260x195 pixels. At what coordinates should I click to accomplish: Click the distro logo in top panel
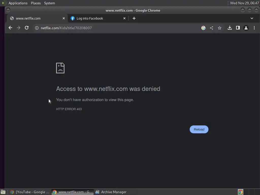[4, 3]
